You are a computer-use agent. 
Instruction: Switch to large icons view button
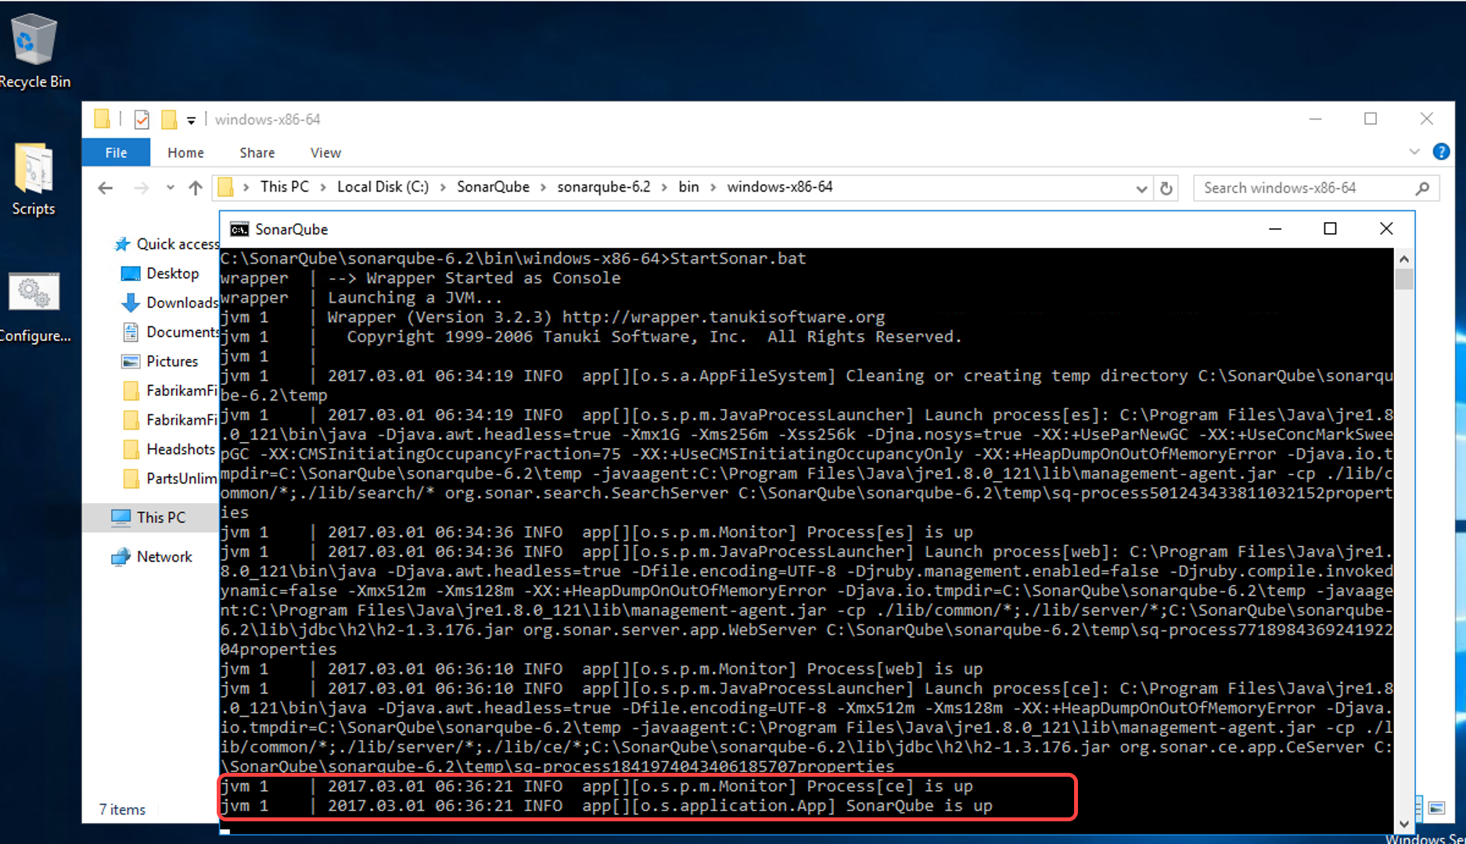tap(1437, 808)
